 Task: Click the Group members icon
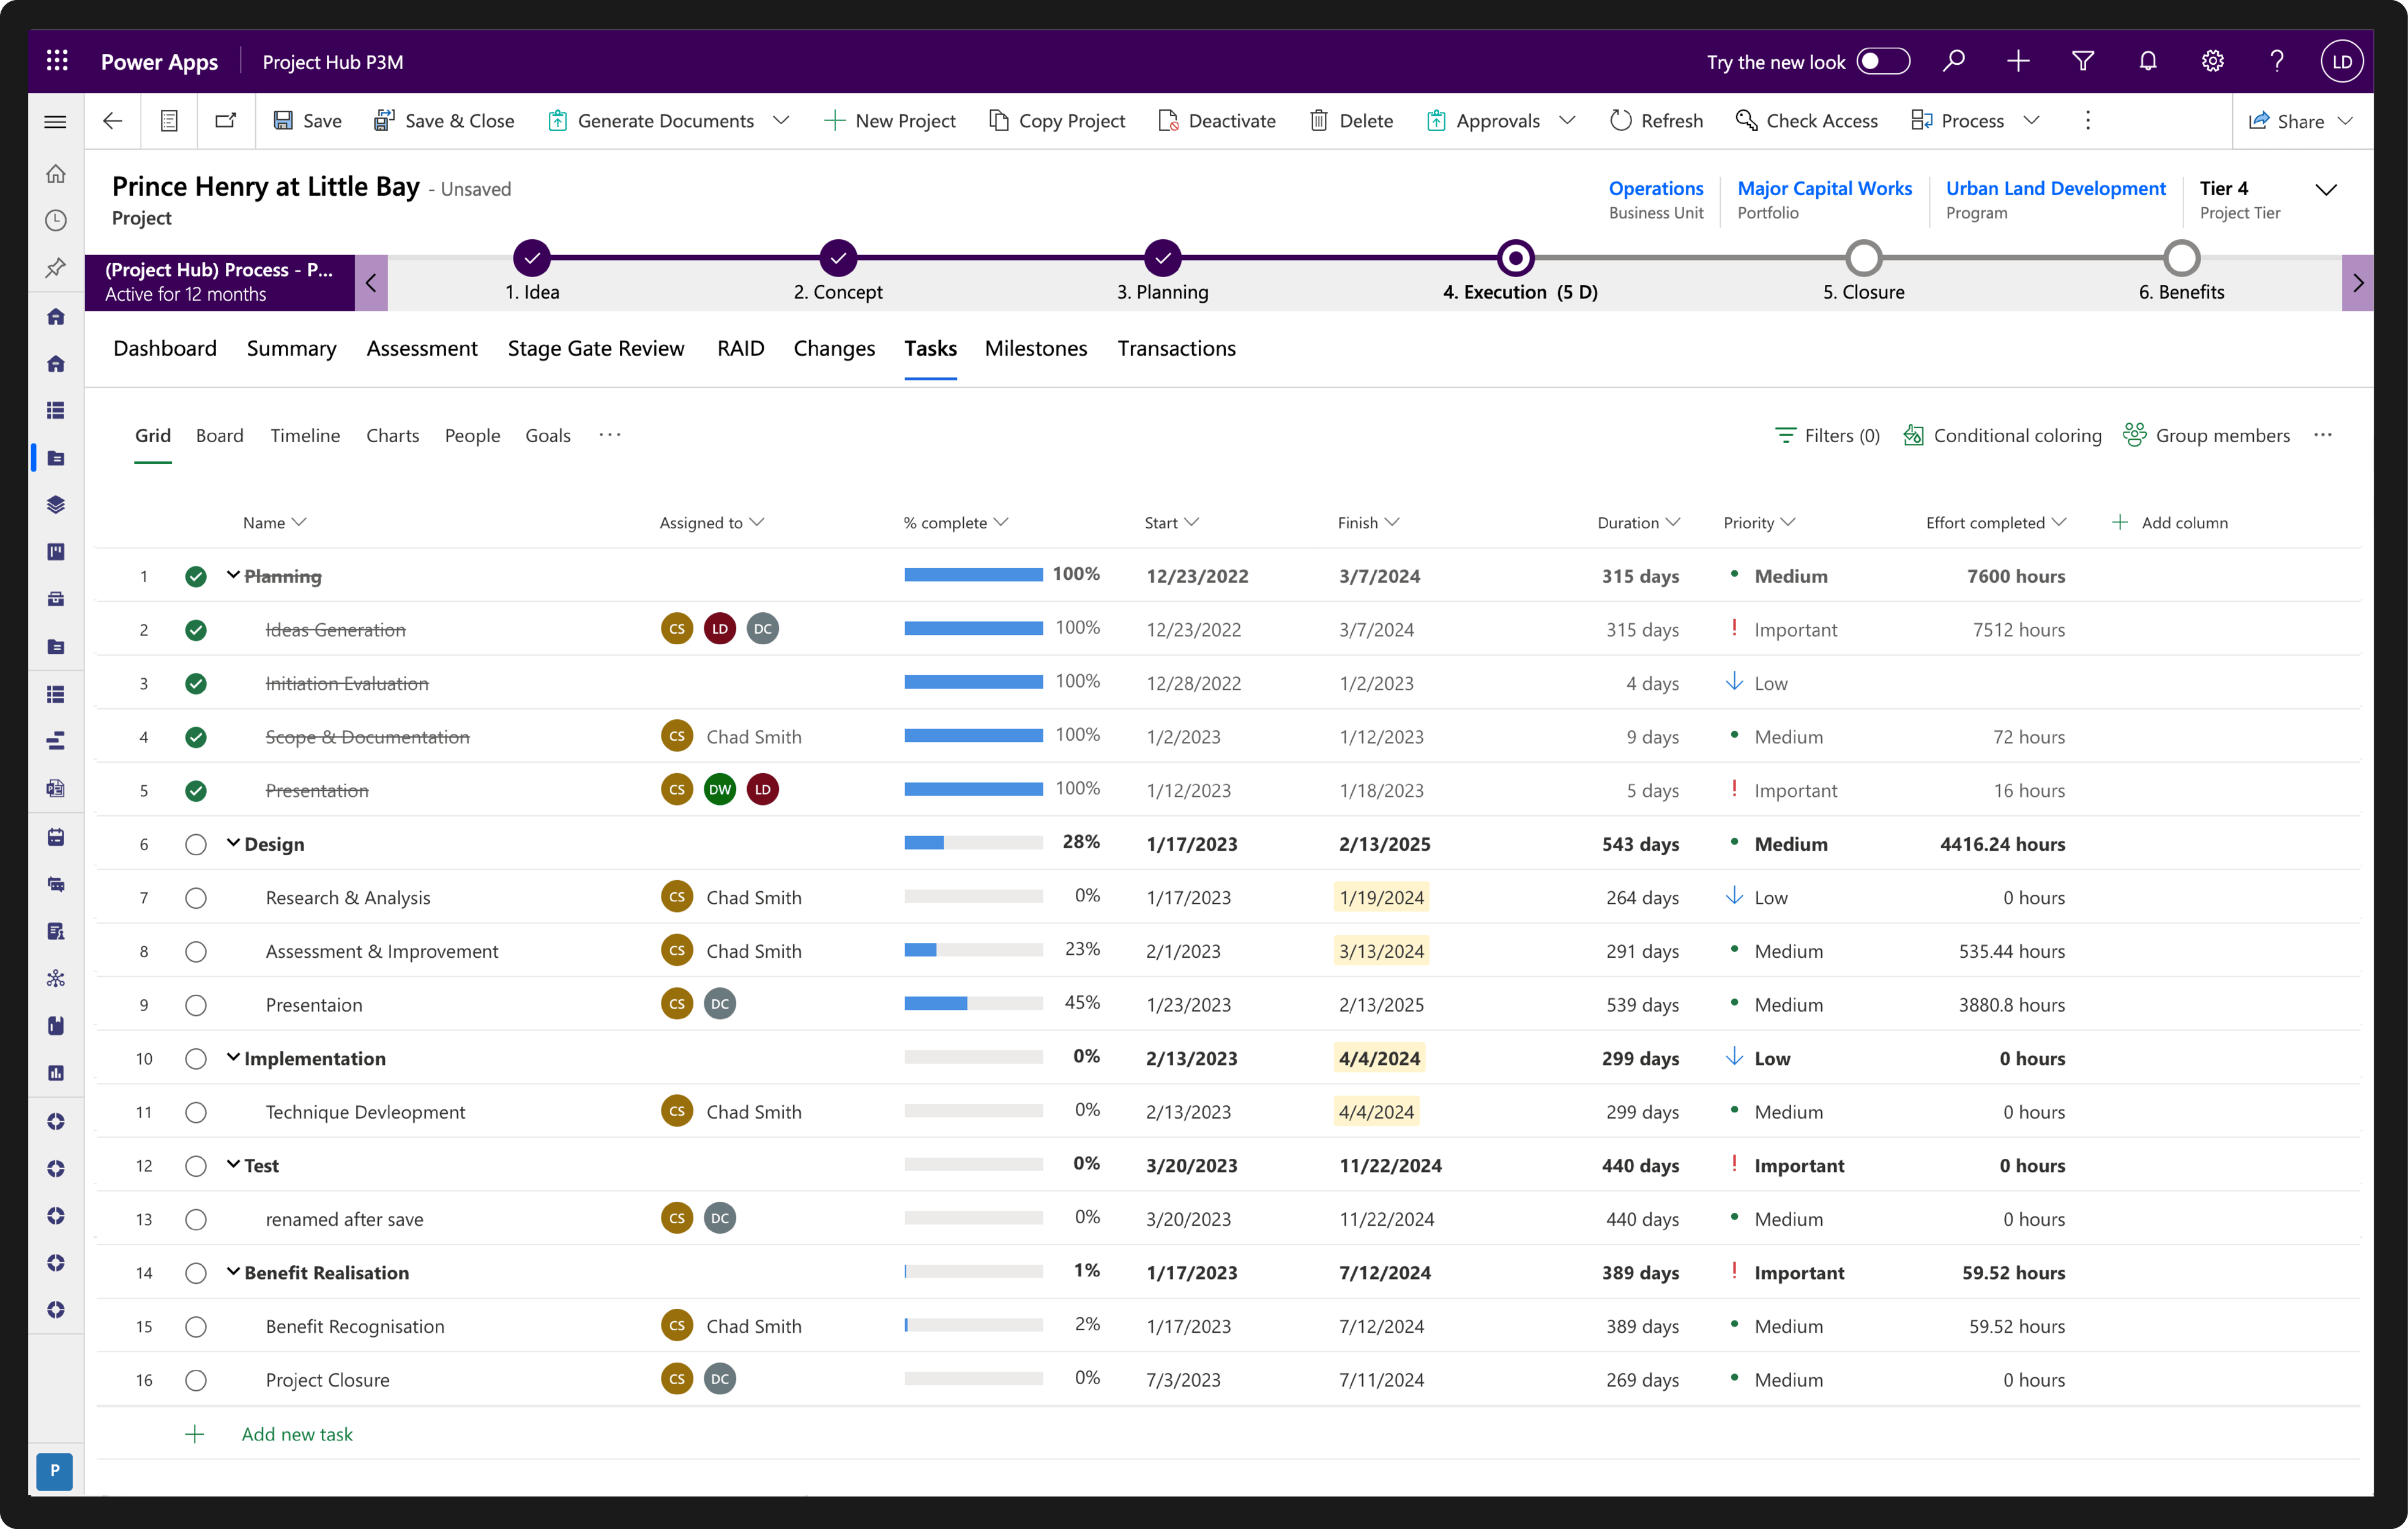click(x=2134, y=435)
